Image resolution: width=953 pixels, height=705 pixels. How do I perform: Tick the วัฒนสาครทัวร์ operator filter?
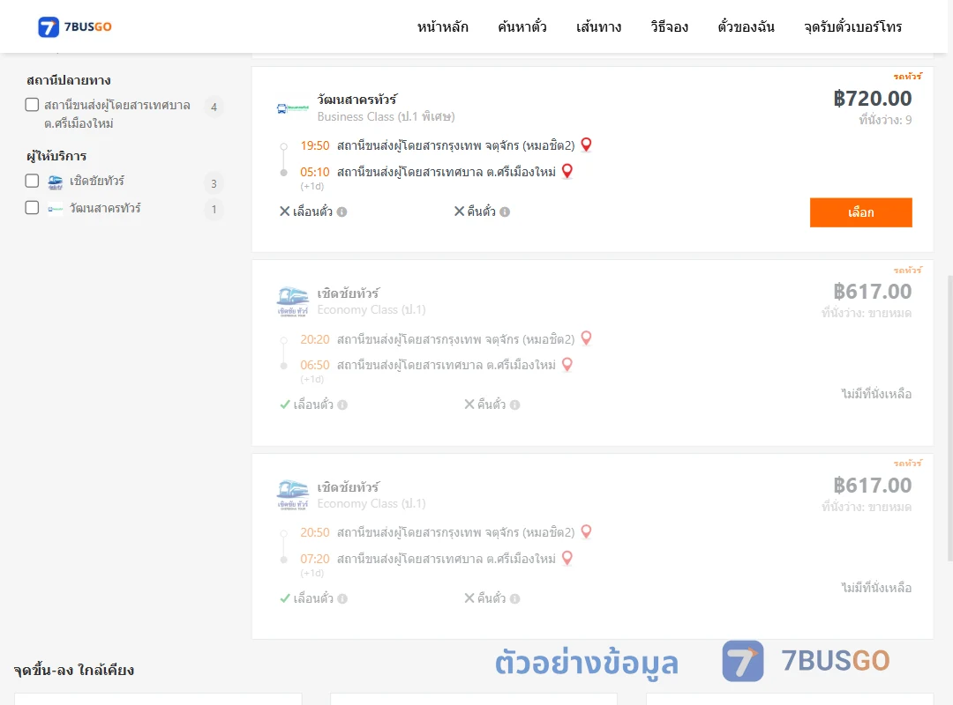33,208
